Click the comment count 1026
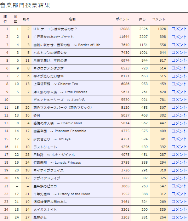 (162, 29)
